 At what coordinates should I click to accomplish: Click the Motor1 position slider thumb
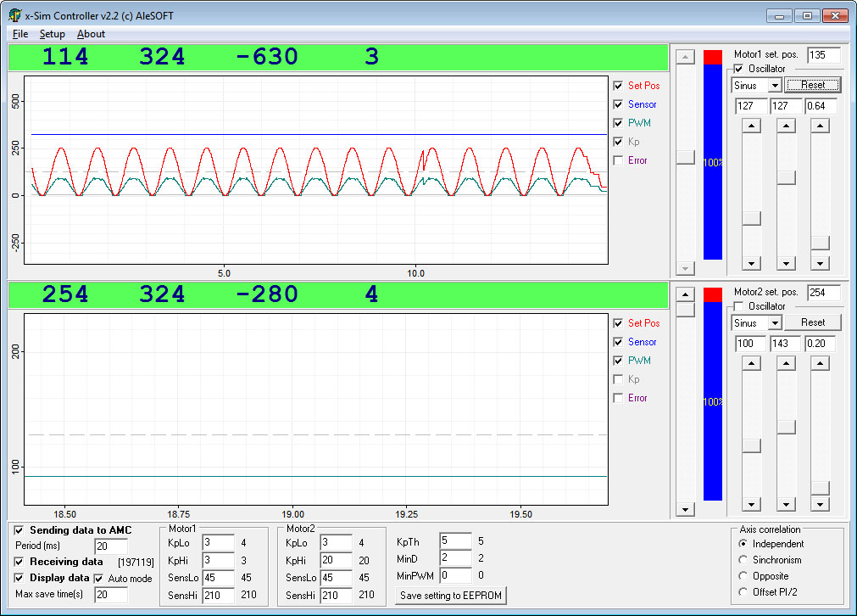686,157
